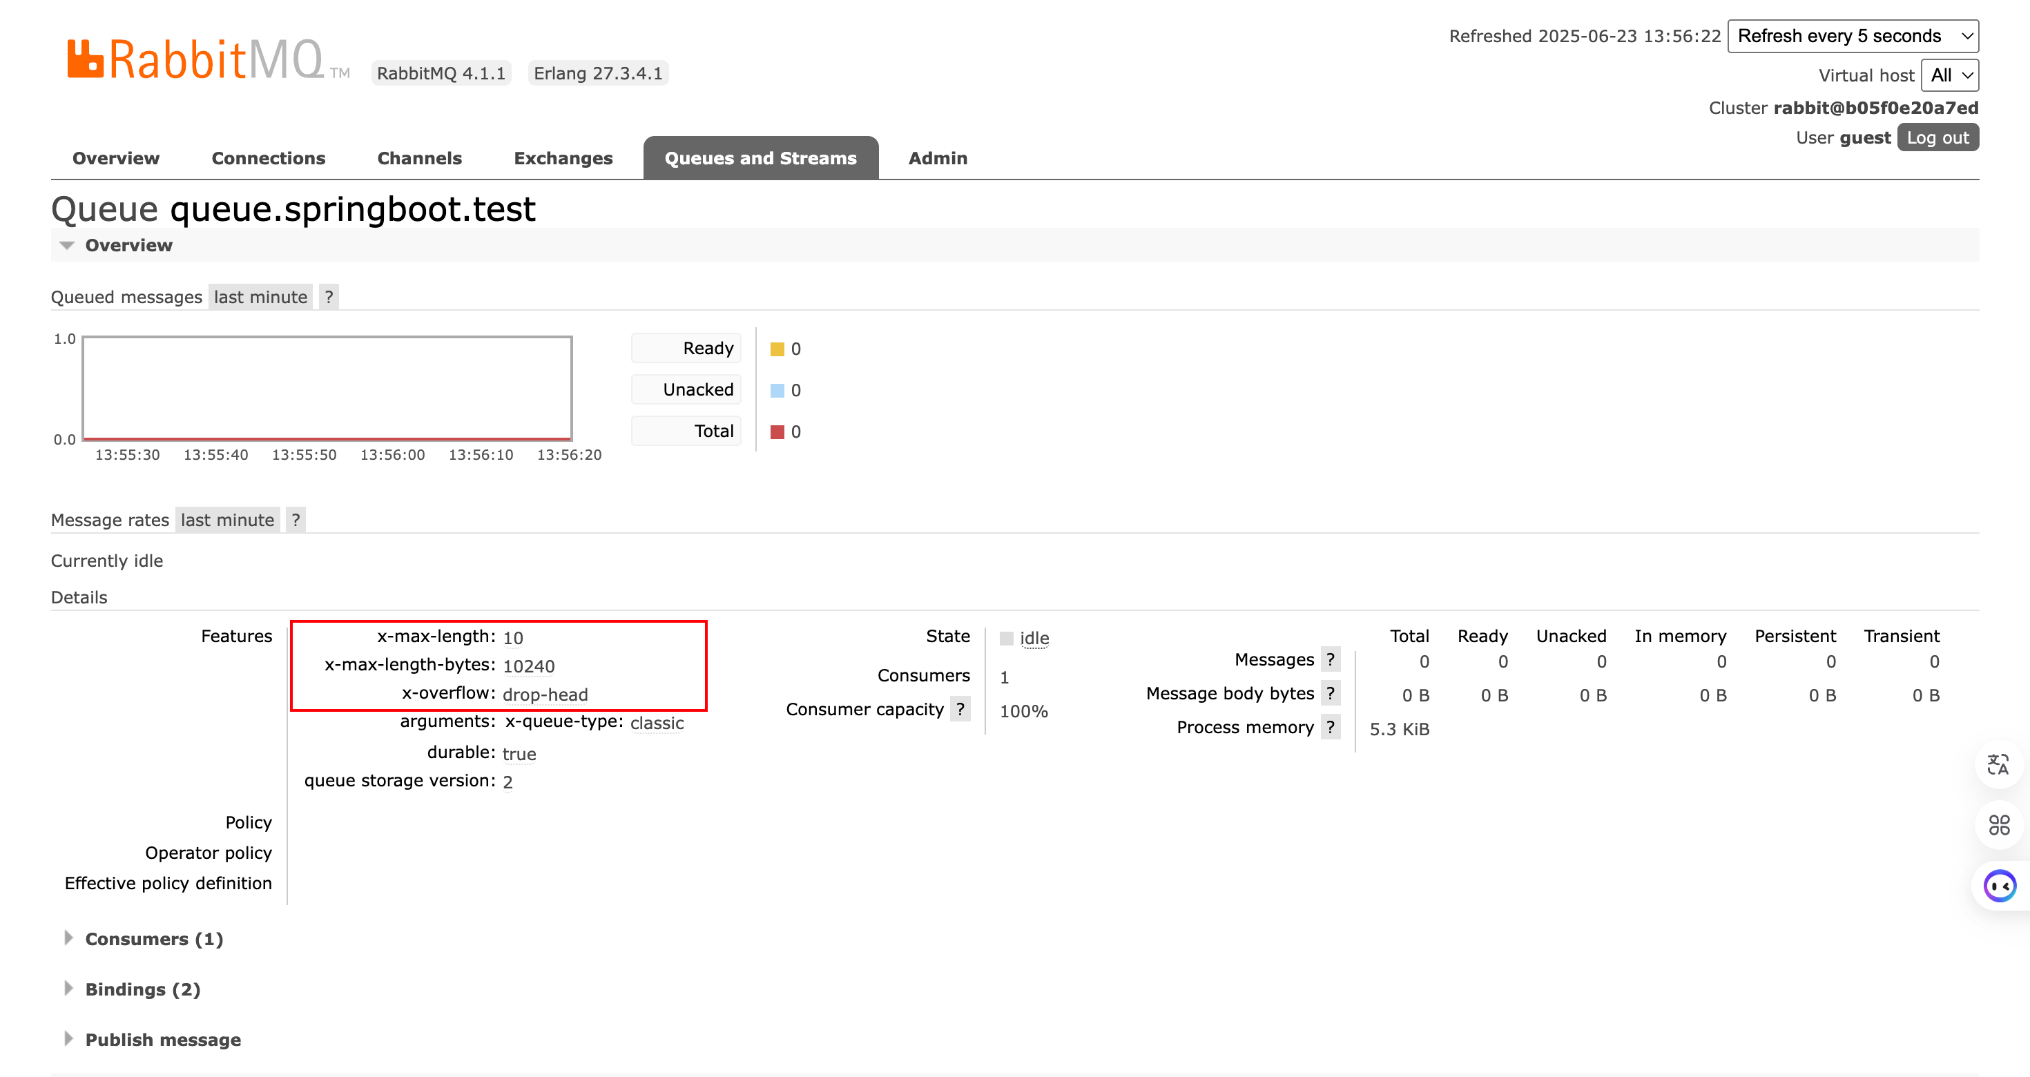Open the Refresh every 5 seconds dropdown
Screen dimensions: 2030x1077
[1853, 36]
